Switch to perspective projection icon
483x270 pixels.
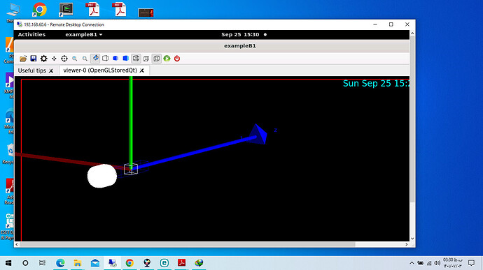click(146, 59)
